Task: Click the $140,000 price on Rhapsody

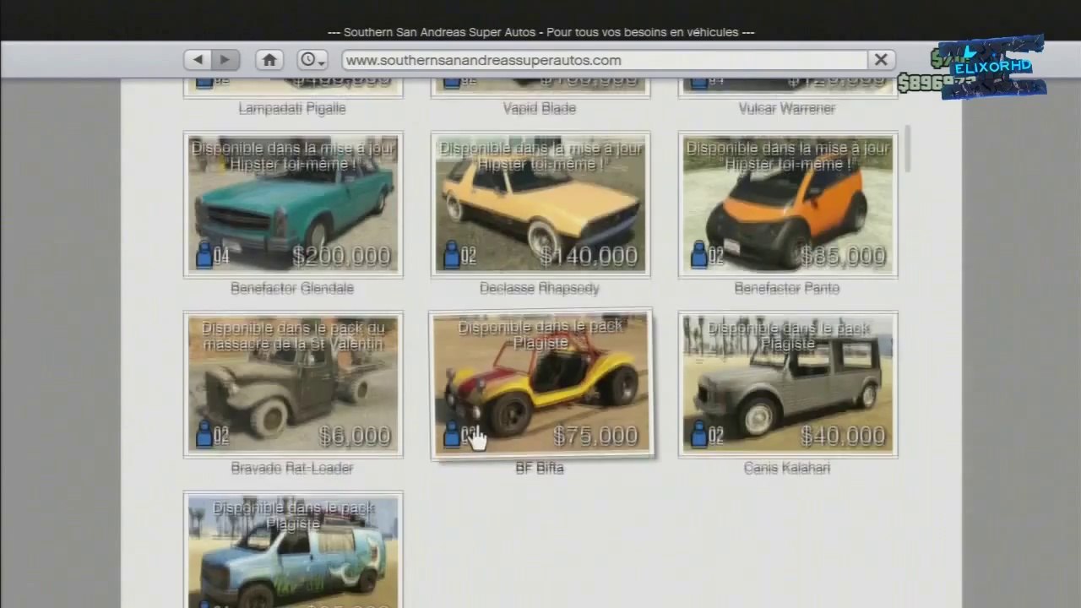Action: click(589, 256)
